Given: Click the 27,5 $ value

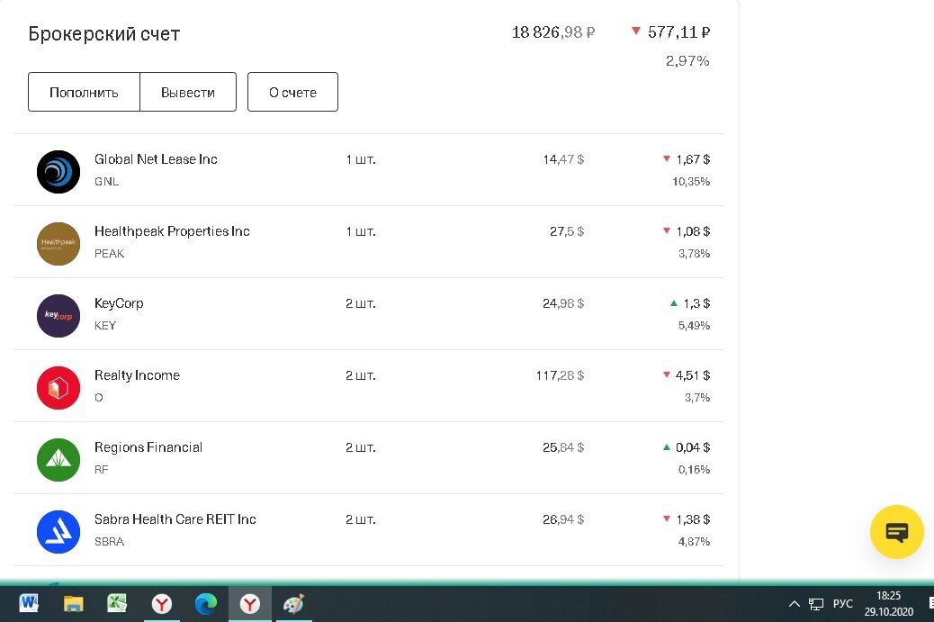Looking at the screenshot, I should pyautogui.click(x=567, y=231).
